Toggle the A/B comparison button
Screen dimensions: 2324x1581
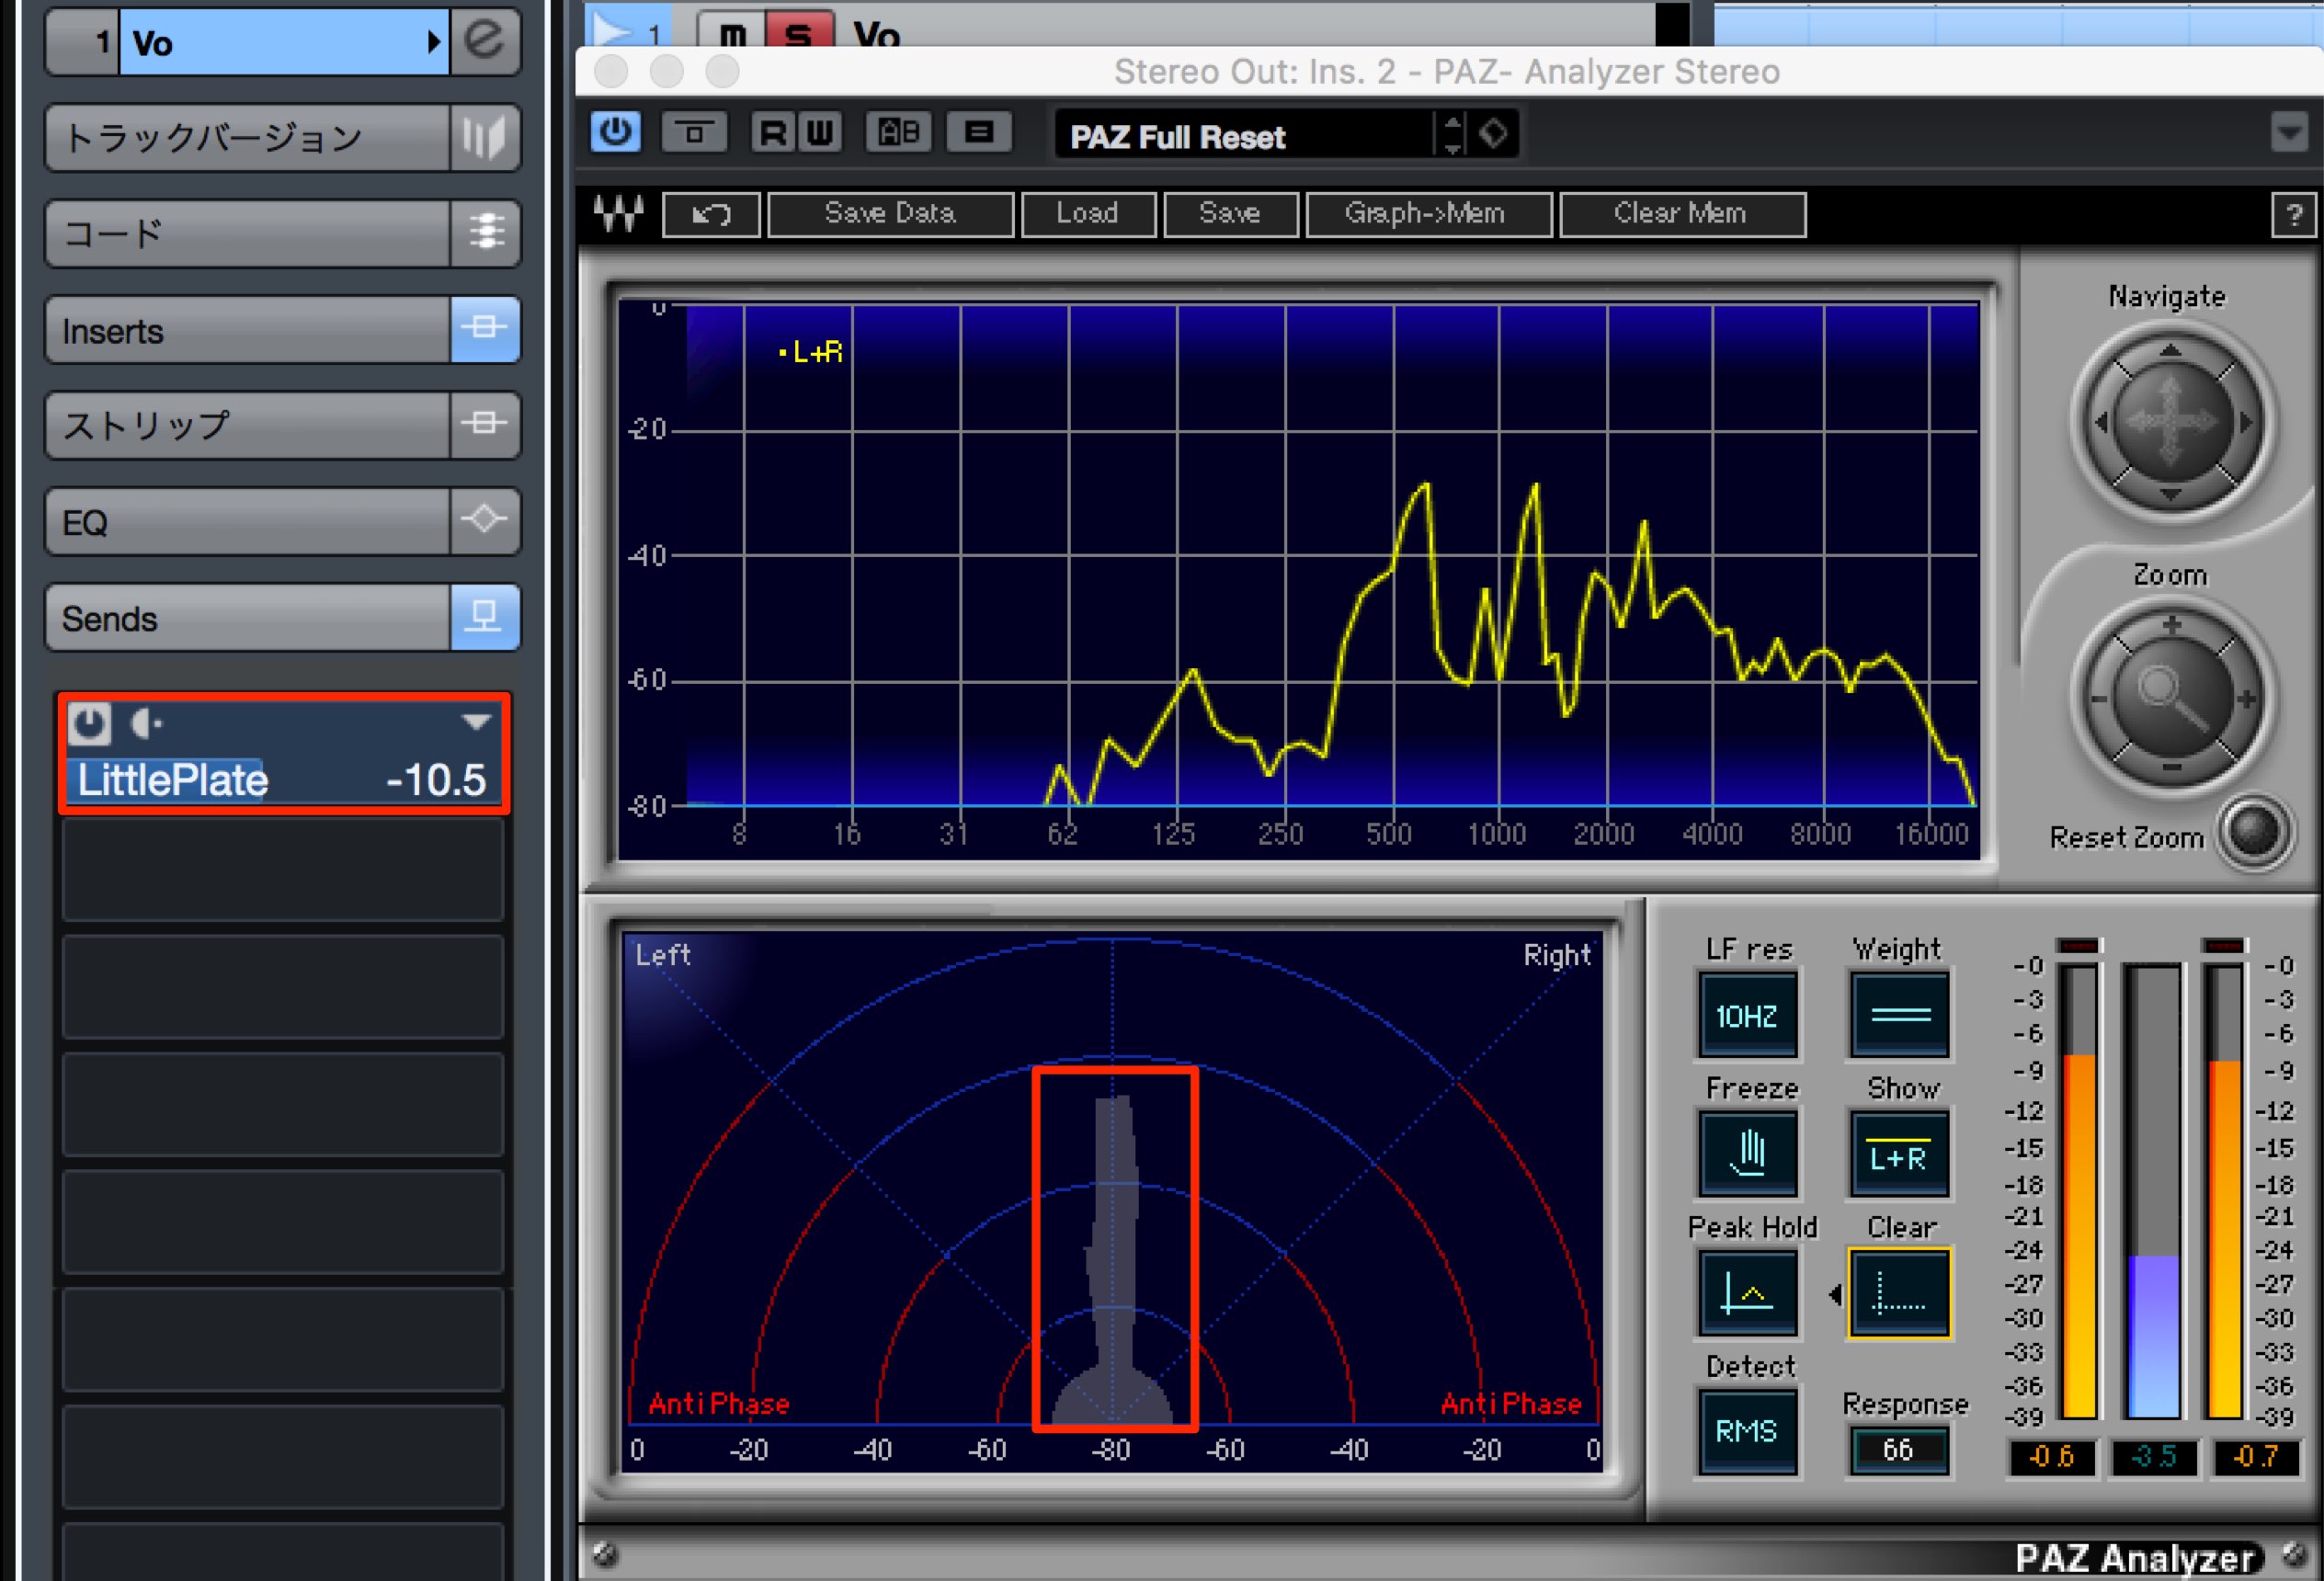[x=898, y=132]
